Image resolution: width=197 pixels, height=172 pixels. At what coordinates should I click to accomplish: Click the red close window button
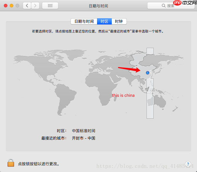[x=6, y=6]
